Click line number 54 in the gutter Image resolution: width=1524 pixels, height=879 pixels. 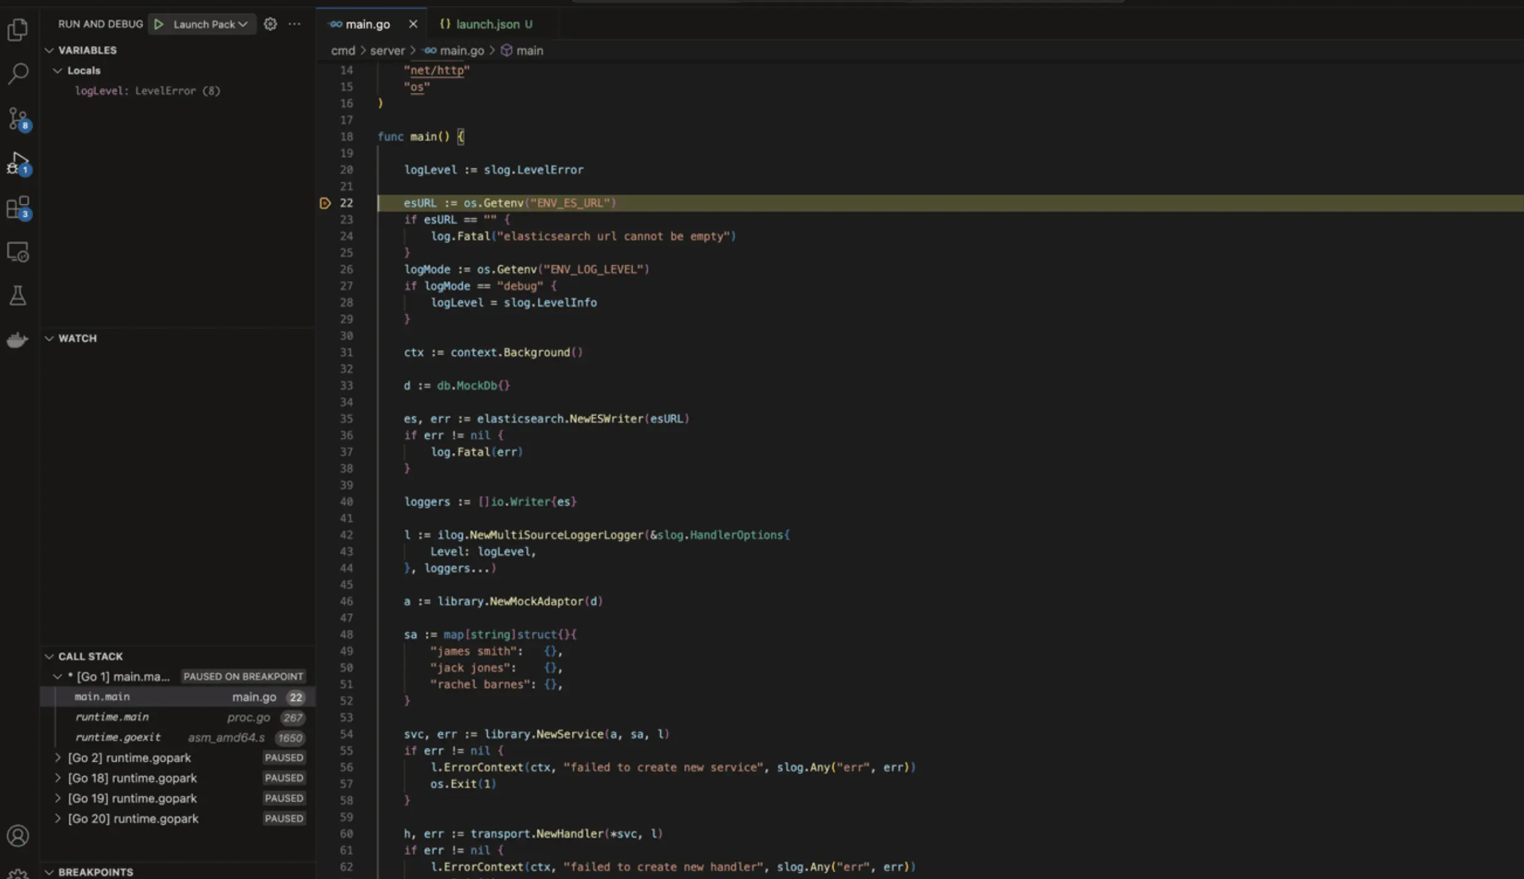coord(346,734)
